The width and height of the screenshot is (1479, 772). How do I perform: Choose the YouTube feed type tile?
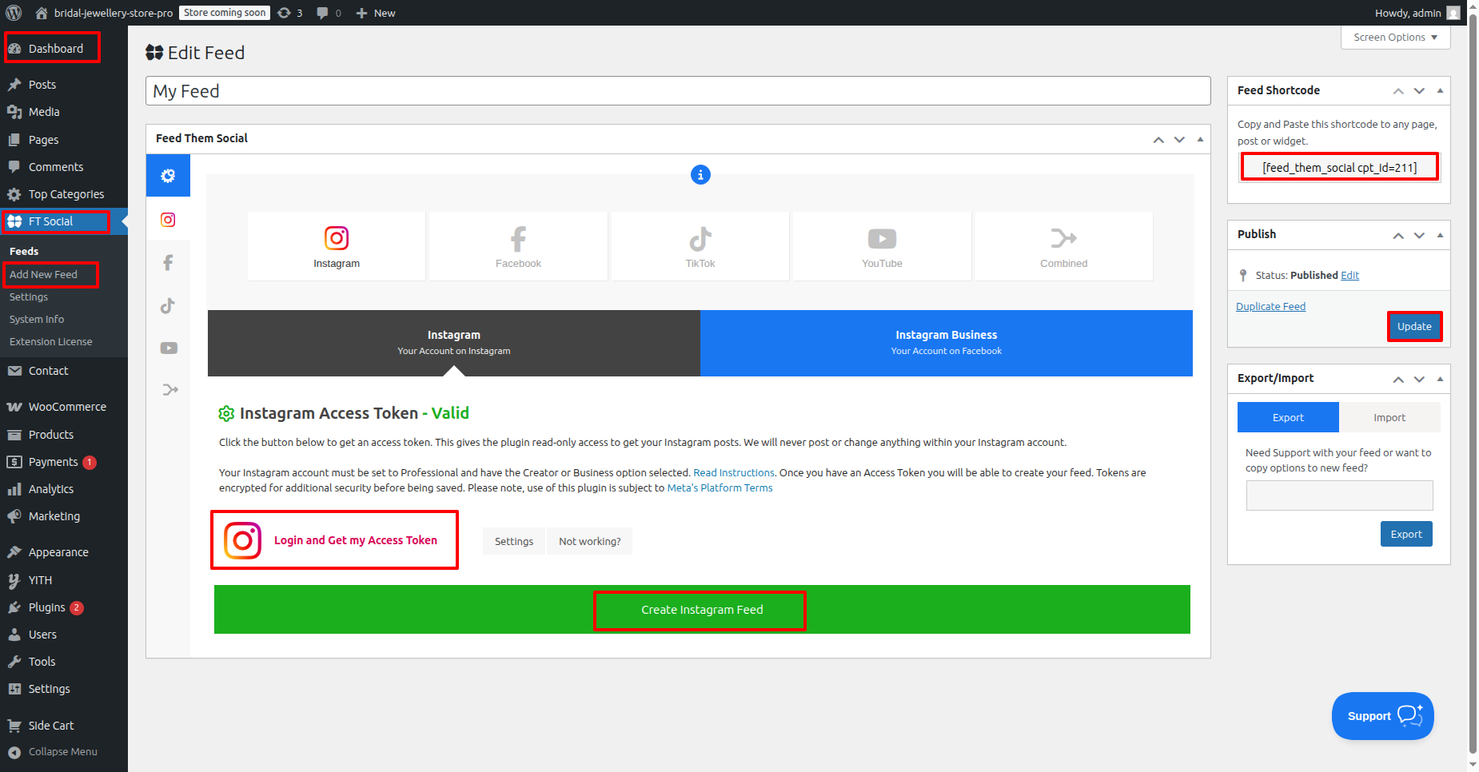882,246
